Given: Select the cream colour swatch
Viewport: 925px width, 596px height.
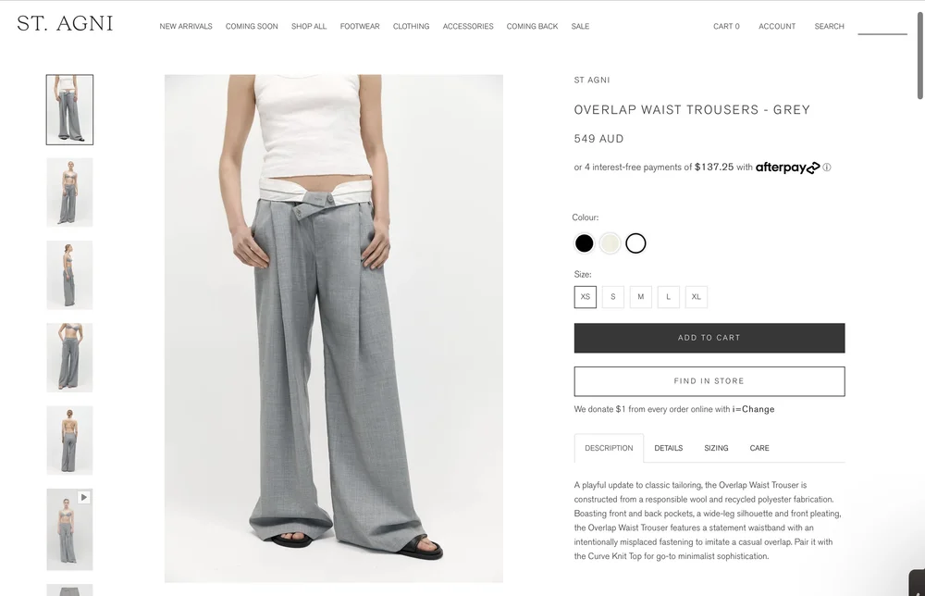Looking at the screenshot, I should [610, 243].
